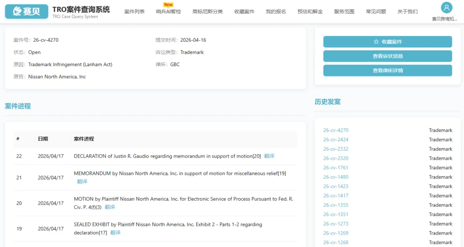The image size is (464, 247).
Task: Click 翻译 under the MEMORANDUM entry
Action: pos(82,182)
